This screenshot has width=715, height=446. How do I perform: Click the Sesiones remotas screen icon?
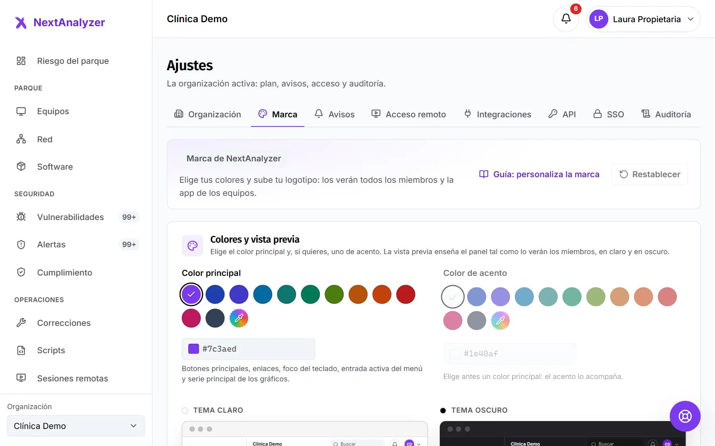(21, 378)
